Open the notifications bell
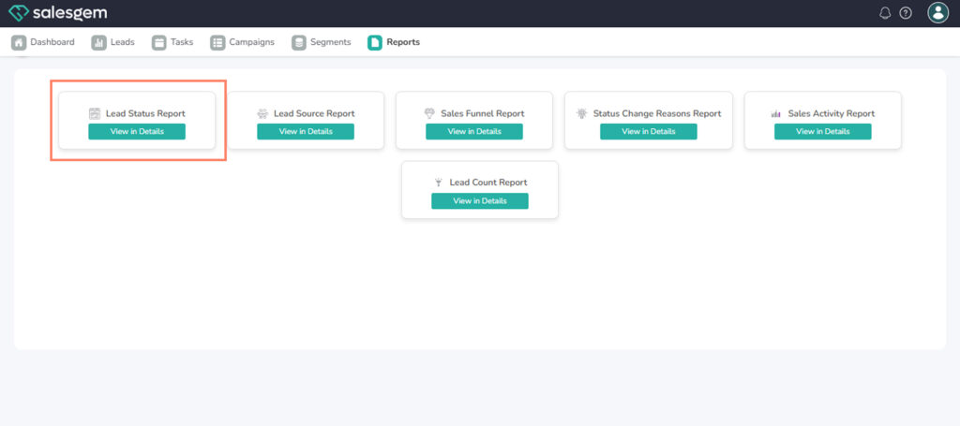Image resolution: width=960 pixels, height=426 pixels. pyautogui.click(x=885, y=13)
